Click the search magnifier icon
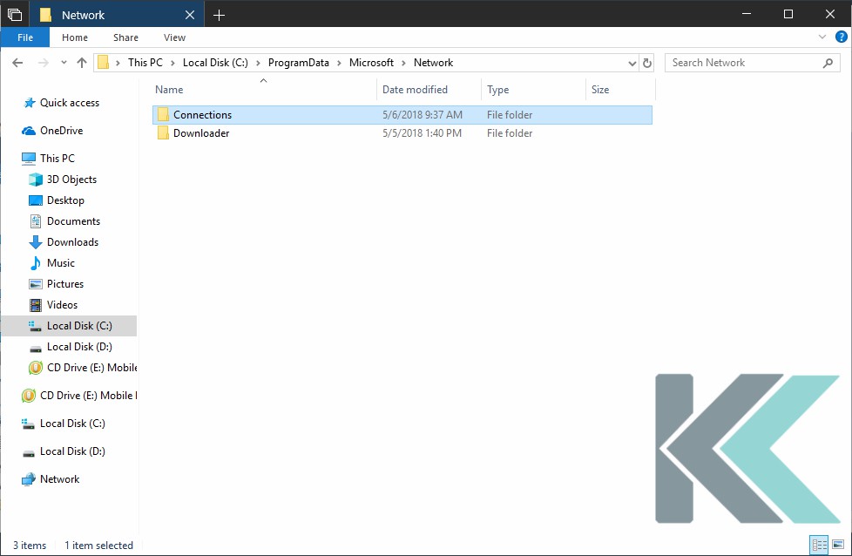 [828, 62]
